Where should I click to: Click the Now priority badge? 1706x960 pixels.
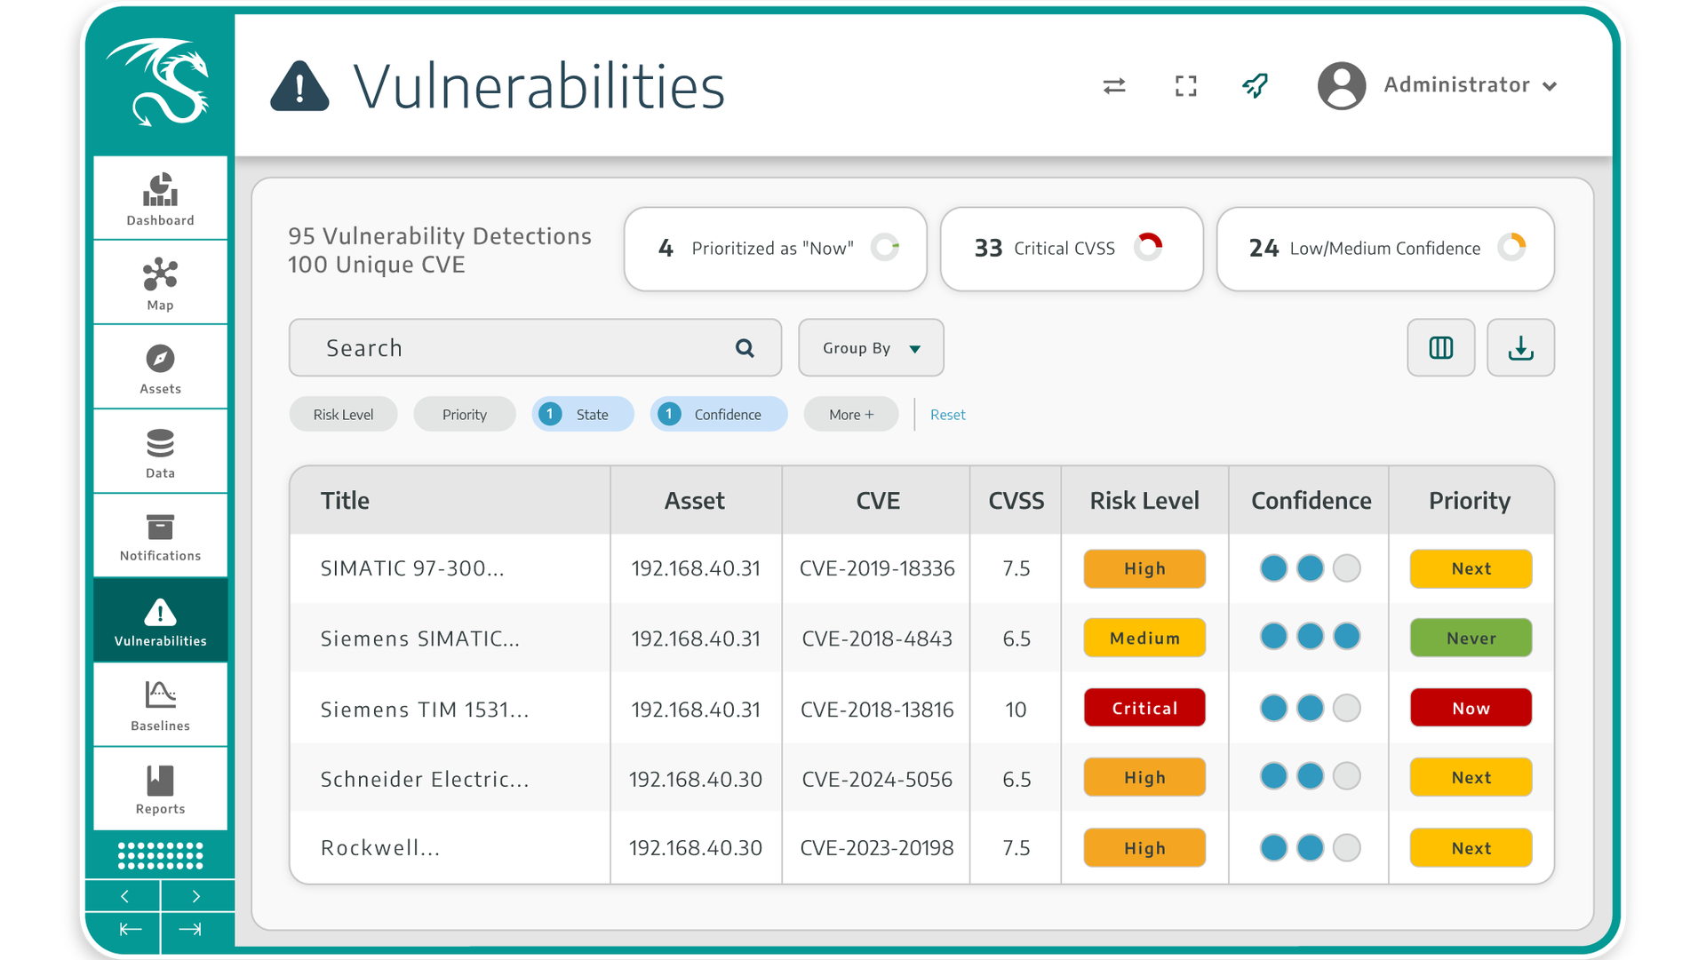(x=1471, y=708)
